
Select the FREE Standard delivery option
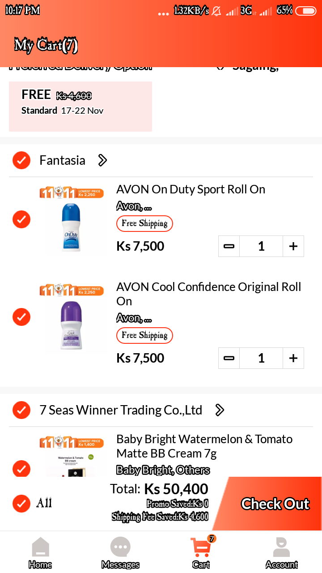[x=80, y=107]
